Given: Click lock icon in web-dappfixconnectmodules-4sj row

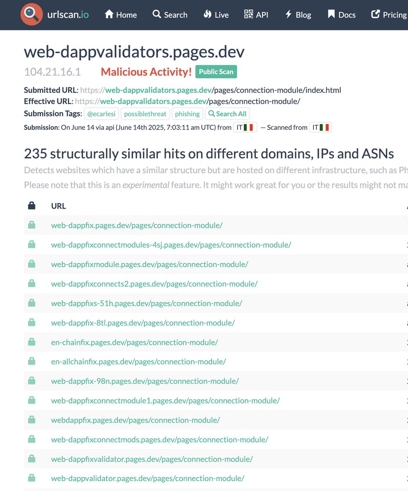Looking at the screenshot, I should 32,244.
